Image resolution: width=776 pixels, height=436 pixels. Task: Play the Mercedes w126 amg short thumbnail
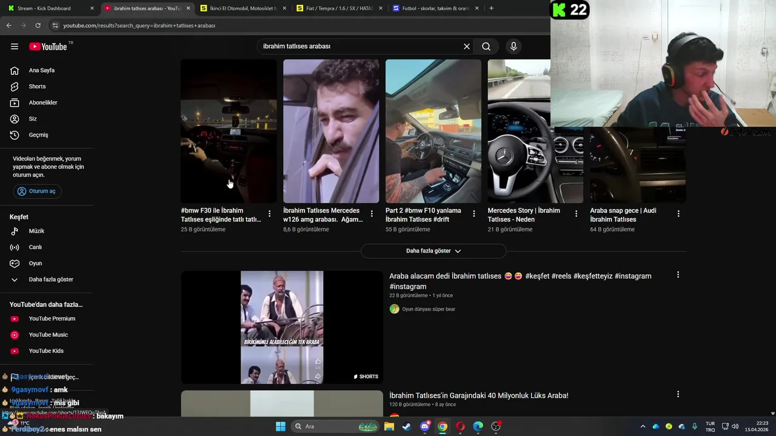point(331,131)
